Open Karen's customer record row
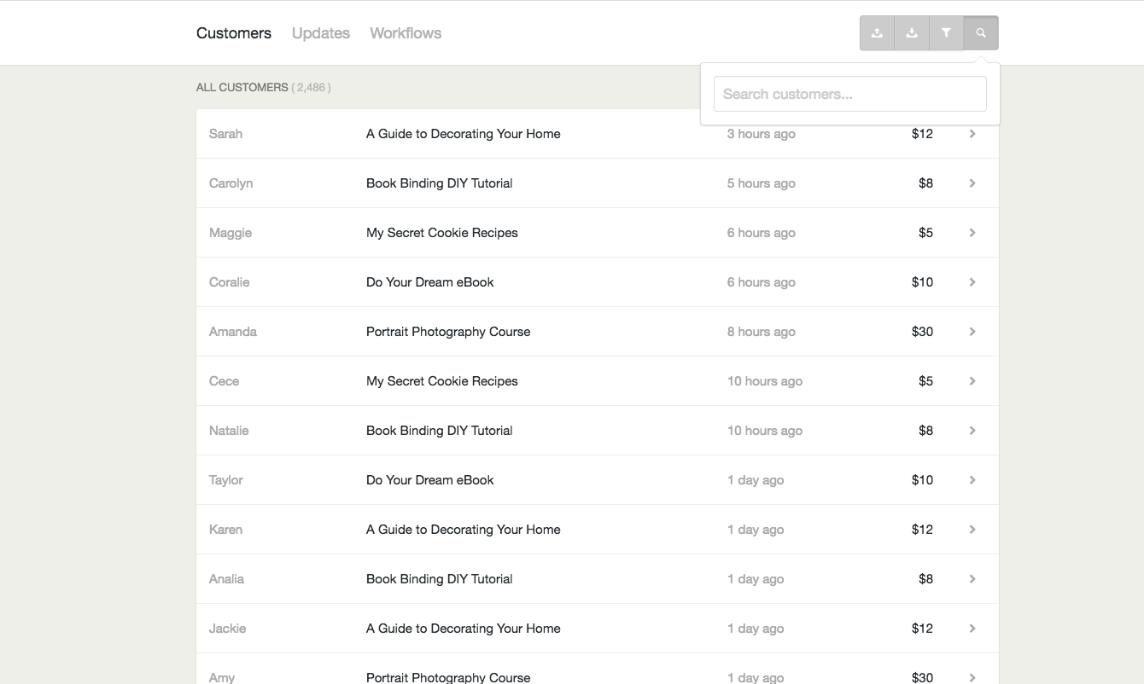Viewport: 1144px width, 684px height. pyautogui.click(x=598, y=529)
